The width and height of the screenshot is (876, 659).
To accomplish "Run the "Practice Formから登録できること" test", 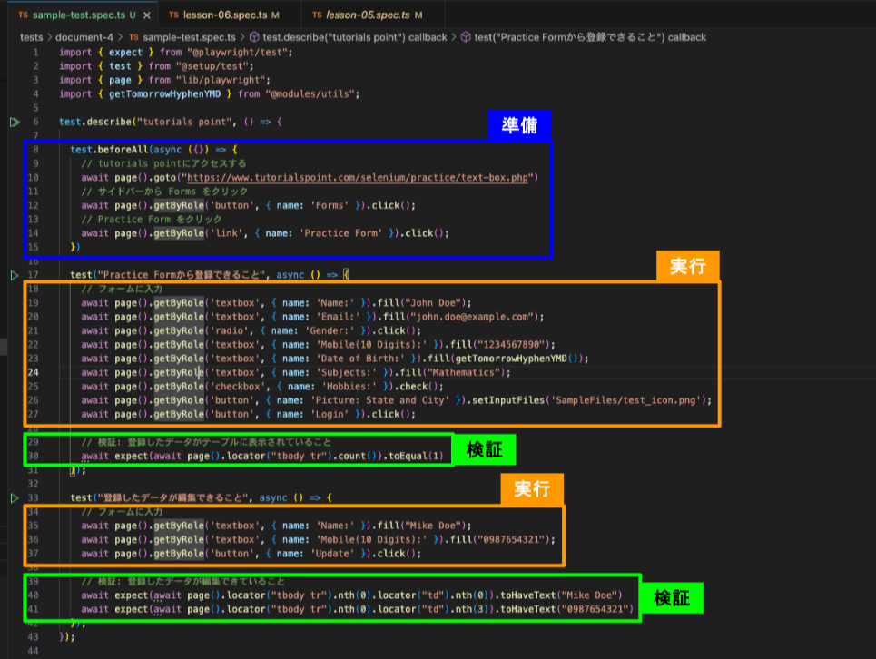I will [15, 274].
